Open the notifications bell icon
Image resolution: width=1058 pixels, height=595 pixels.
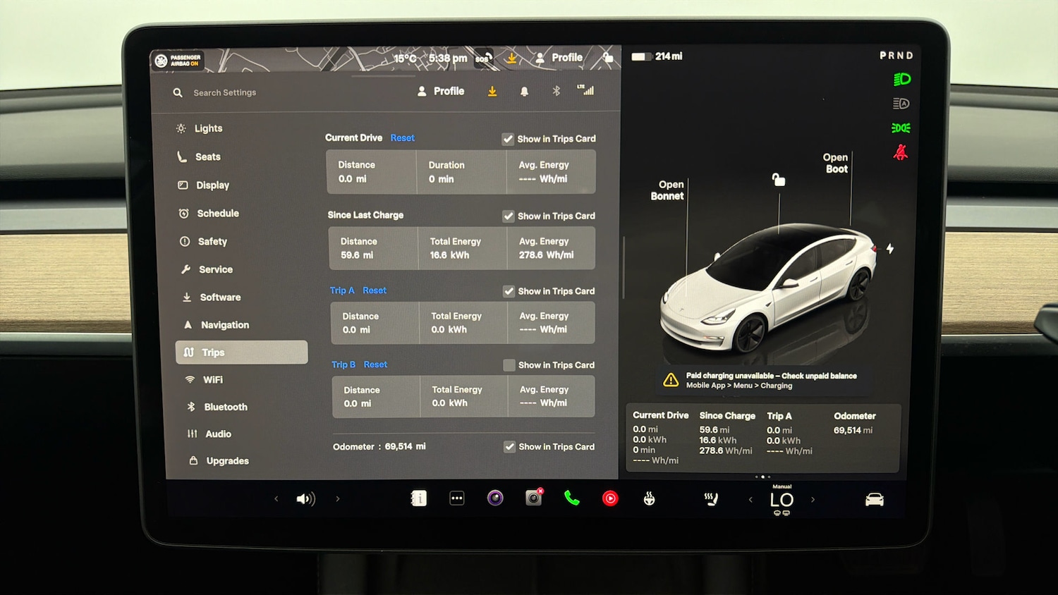click(524, 91)
